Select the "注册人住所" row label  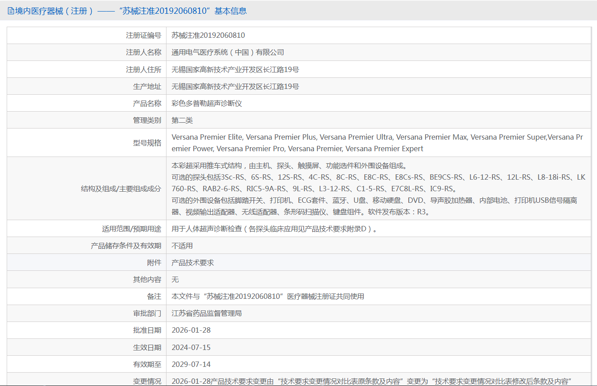pyautogui.click(x=144, y=69)
